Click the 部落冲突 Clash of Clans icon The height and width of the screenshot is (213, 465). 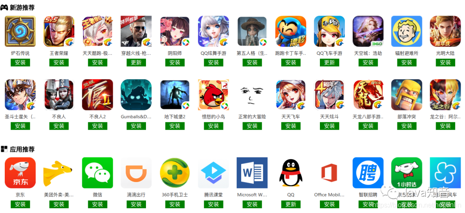(x=406, y=95)
